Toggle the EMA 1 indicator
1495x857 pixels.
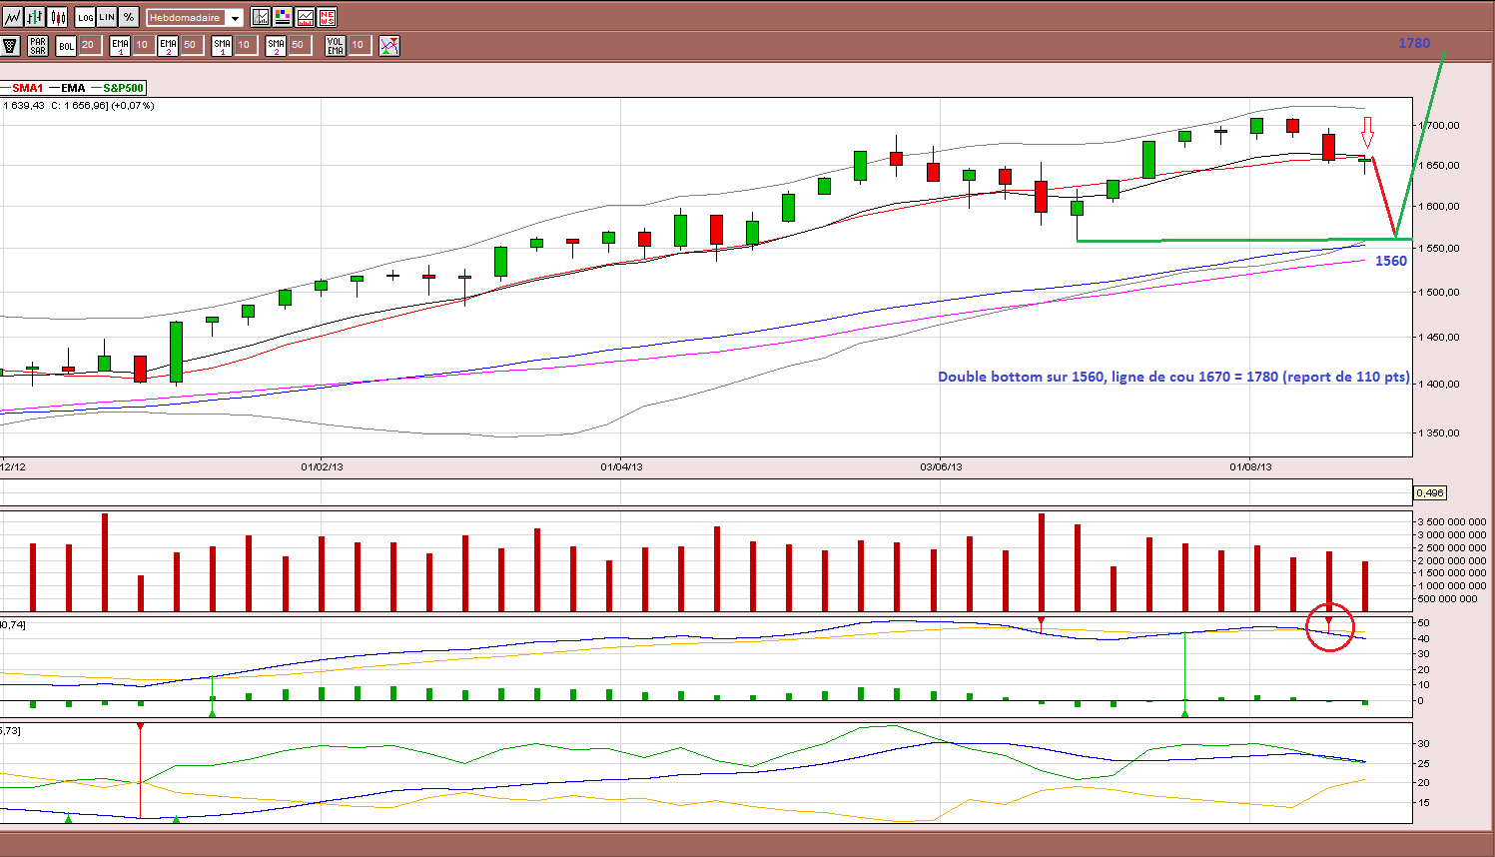(x=121, y=46)
